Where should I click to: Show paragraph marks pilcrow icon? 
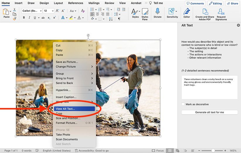click(x=119, y=19)
